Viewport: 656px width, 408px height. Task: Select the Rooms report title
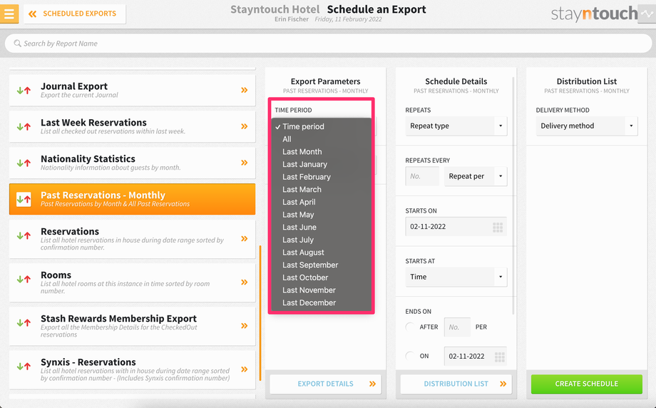(56, 275)
